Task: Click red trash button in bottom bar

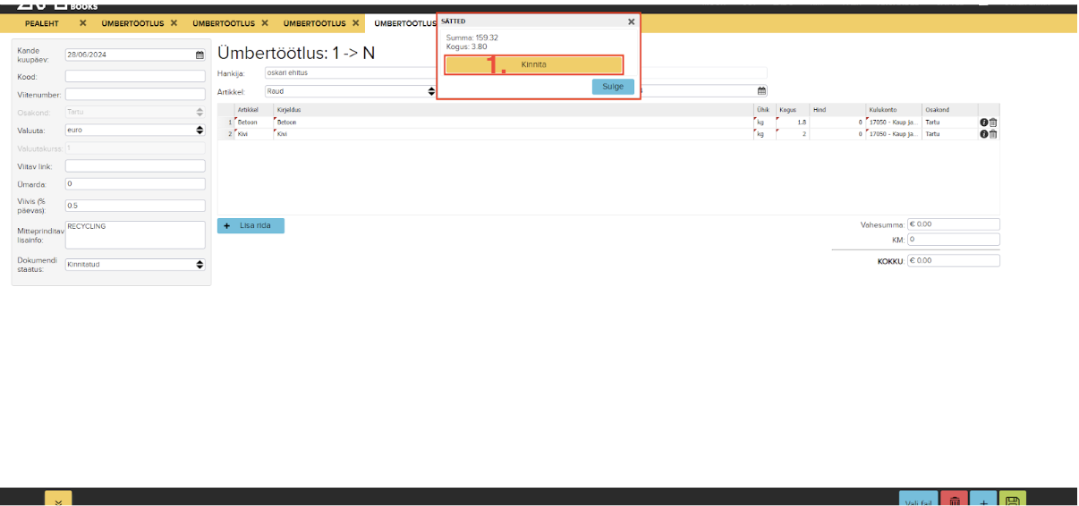Action: click(x=955, y=502)
